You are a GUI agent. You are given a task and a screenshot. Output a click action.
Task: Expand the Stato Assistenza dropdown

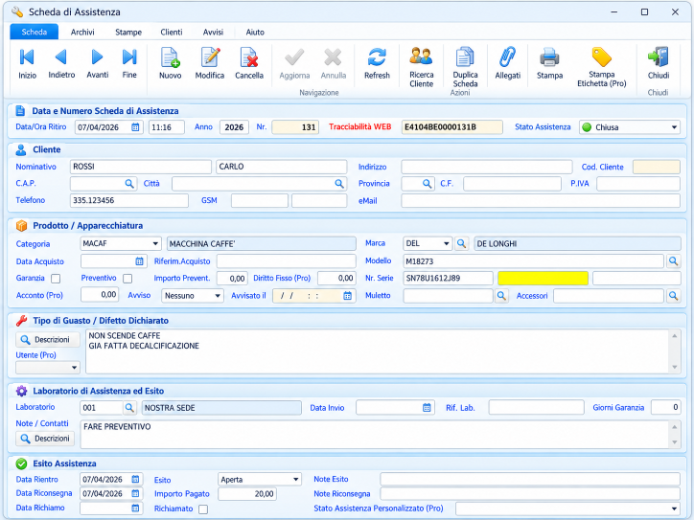click(674, 127)
